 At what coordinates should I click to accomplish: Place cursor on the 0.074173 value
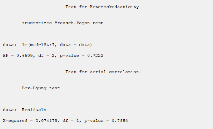46,121
